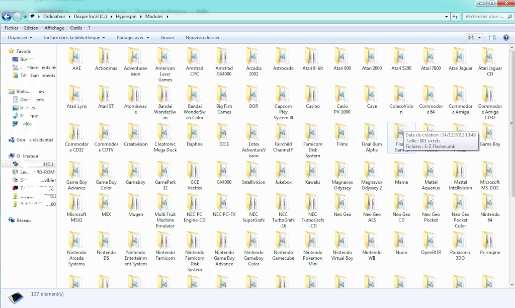Expand subfolders arrow after Modules
The height and width of the screenshot is (308, 515).
coord(167,17)
